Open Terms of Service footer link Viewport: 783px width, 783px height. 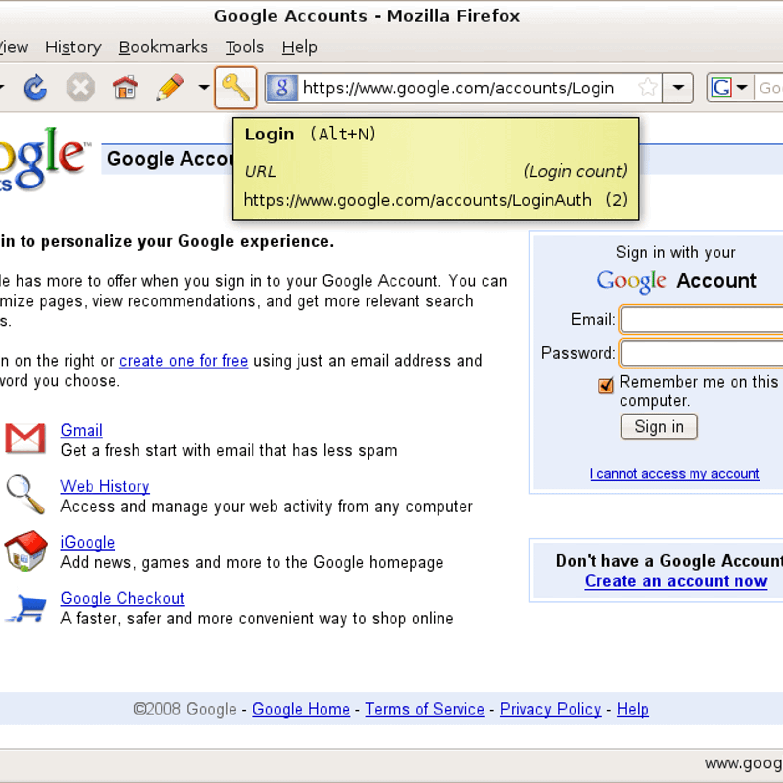pyautogui.click(x=425, y=709)
